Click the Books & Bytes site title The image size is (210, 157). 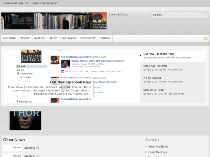point(118,14)
